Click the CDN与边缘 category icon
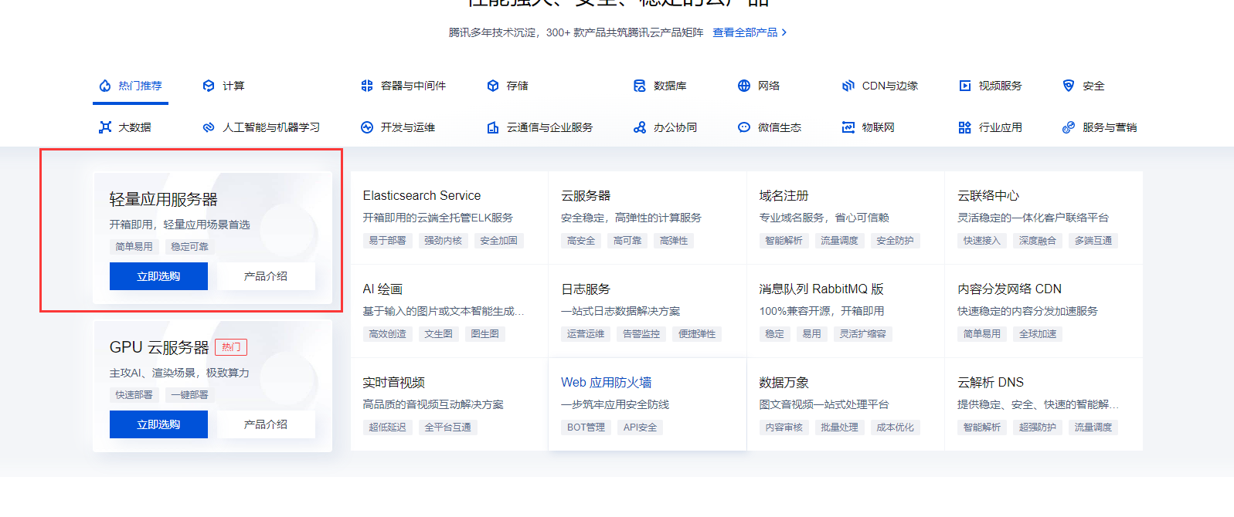The width and height of the screenshot is (1234, 517). pyautogui.click(x=848, y=86)
